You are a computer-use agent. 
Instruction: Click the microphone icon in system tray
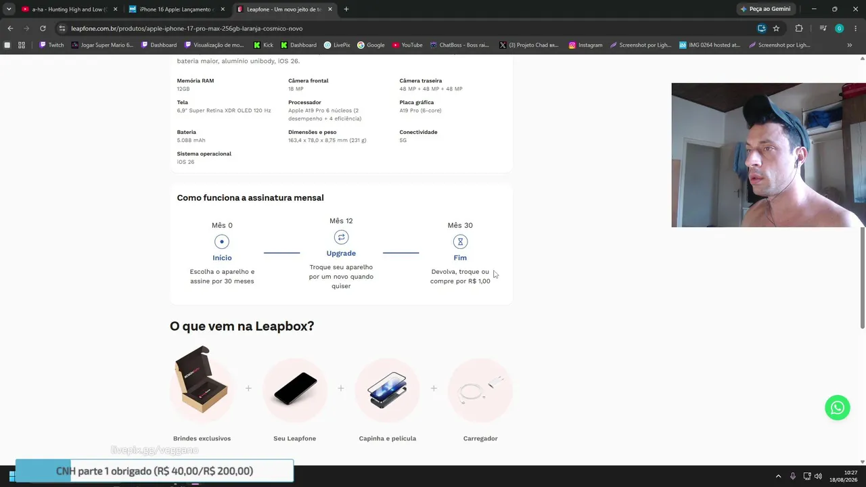[x=793, y=476]
